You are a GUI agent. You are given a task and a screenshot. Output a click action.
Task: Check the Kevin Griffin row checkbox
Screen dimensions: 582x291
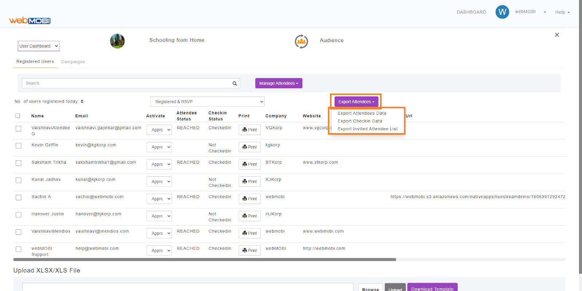point(19,146)
